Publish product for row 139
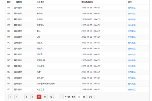 pyautogui.click(x=132, y=25)
